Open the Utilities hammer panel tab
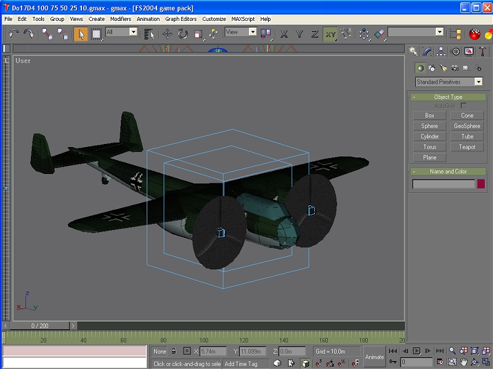493x369 pixels. click(x=483, y=51)
